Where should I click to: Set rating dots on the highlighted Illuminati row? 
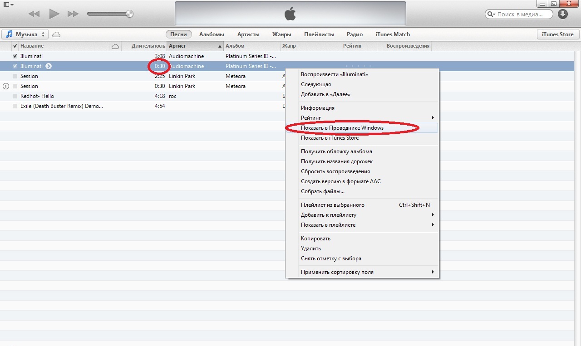click(358, 66)
